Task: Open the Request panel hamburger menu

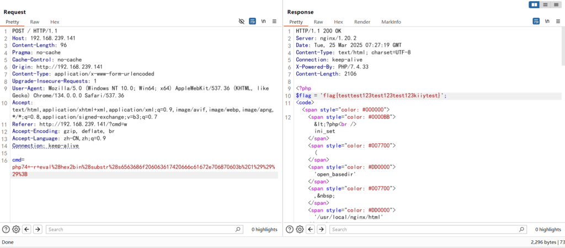Action: (x=274, y=21)
